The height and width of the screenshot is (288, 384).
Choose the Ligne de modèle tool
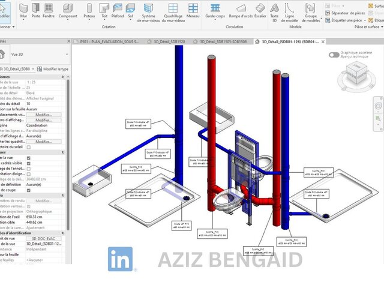(290, 10)
